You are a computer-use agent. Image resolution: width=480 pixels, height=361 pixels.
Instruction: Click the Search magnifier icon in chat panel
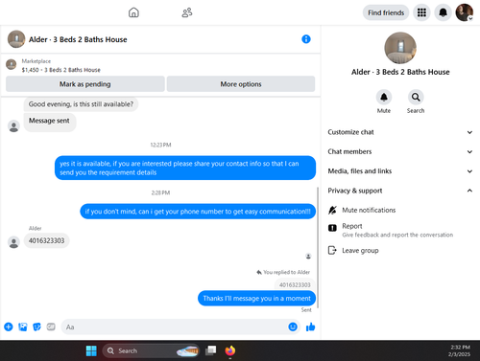[416, 97]
